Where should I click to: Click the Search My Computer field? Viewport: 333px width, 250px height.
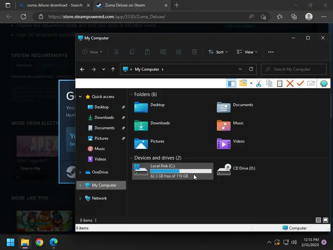coord(294,69)
